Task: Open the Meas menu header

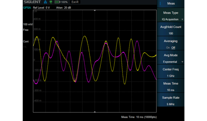Action: coord(171,4)
